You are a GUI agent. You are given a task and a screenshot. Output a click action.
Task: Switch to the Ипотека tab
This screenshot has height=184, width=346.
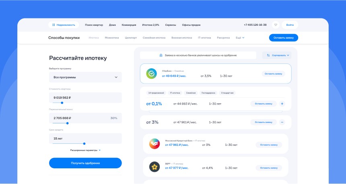94,38
